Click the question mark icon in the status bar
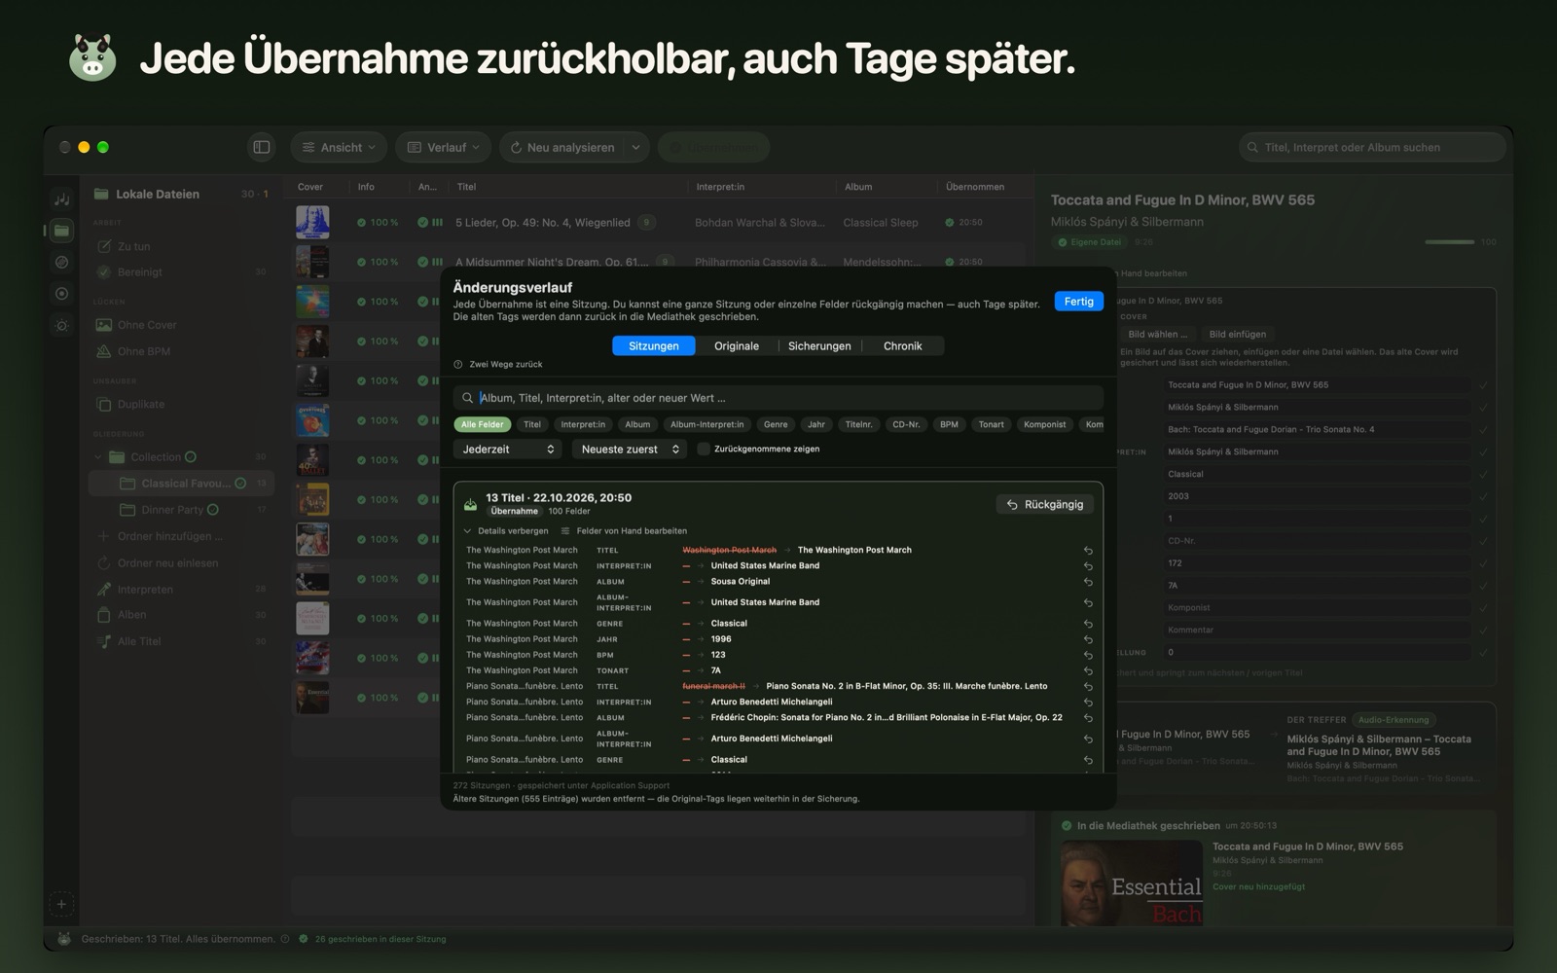 click(x=285, y=939)
